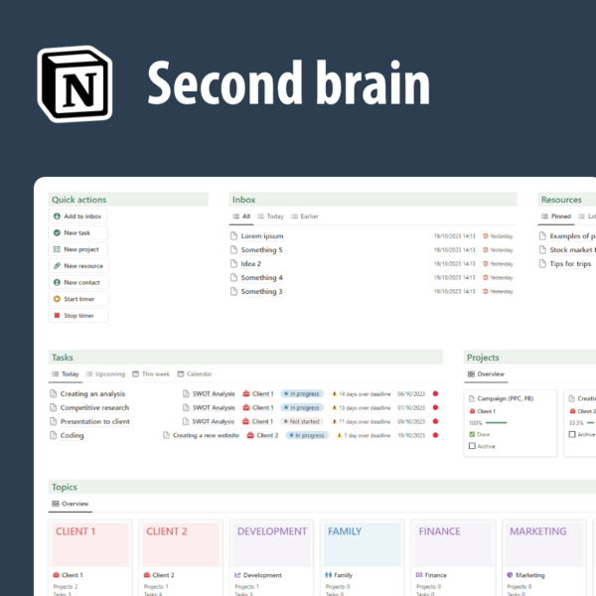The width and height of the screenshot is (596, 596).
Task: Click the 100% progress bar on Campaign card
Action: click(x=496, y=423)
